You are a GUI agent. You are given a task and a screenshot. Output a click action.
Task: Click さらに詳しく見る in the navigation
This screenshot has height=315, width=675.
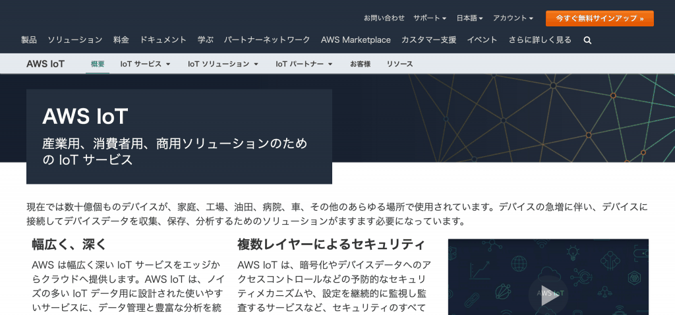540,40
